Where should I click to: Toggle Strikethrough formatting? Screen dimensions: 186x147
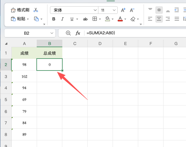[x=85, y=19]
